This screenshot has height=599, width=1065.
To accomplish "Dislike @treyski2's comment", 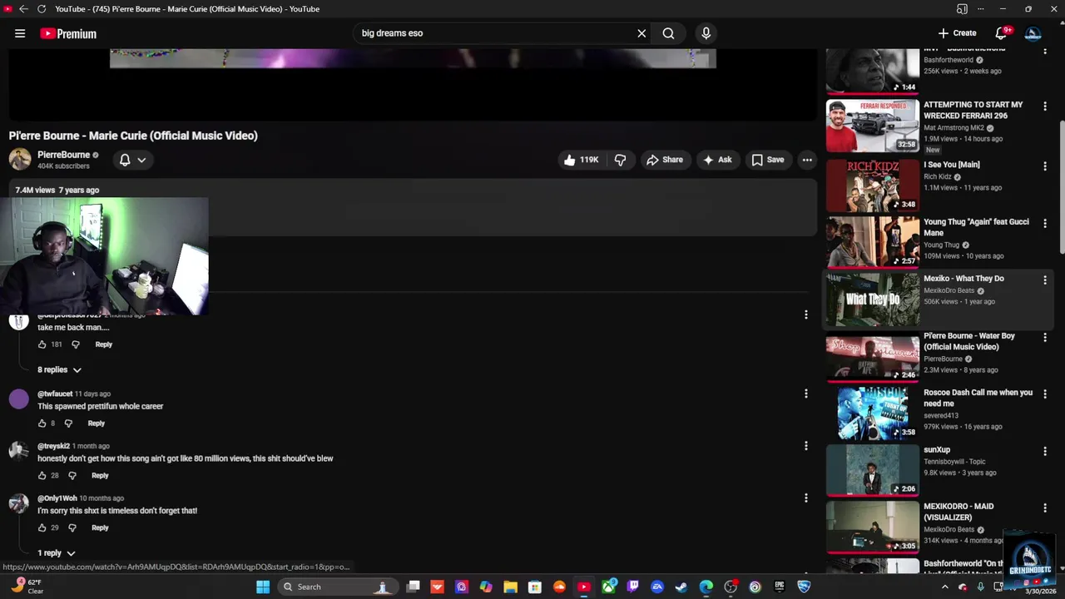I will pyautogui.click(x=72, y=476).
